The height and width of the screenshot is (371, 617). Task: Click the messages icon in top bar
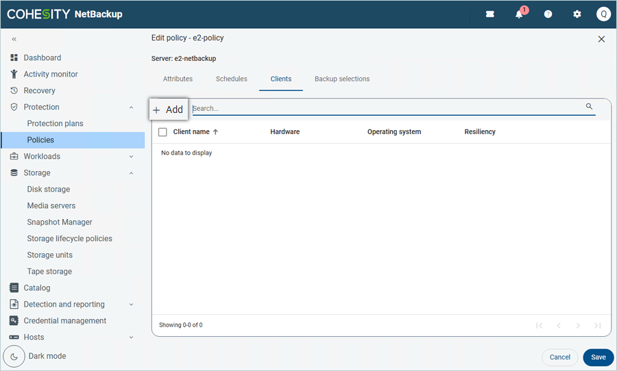(x=490, y=14)
